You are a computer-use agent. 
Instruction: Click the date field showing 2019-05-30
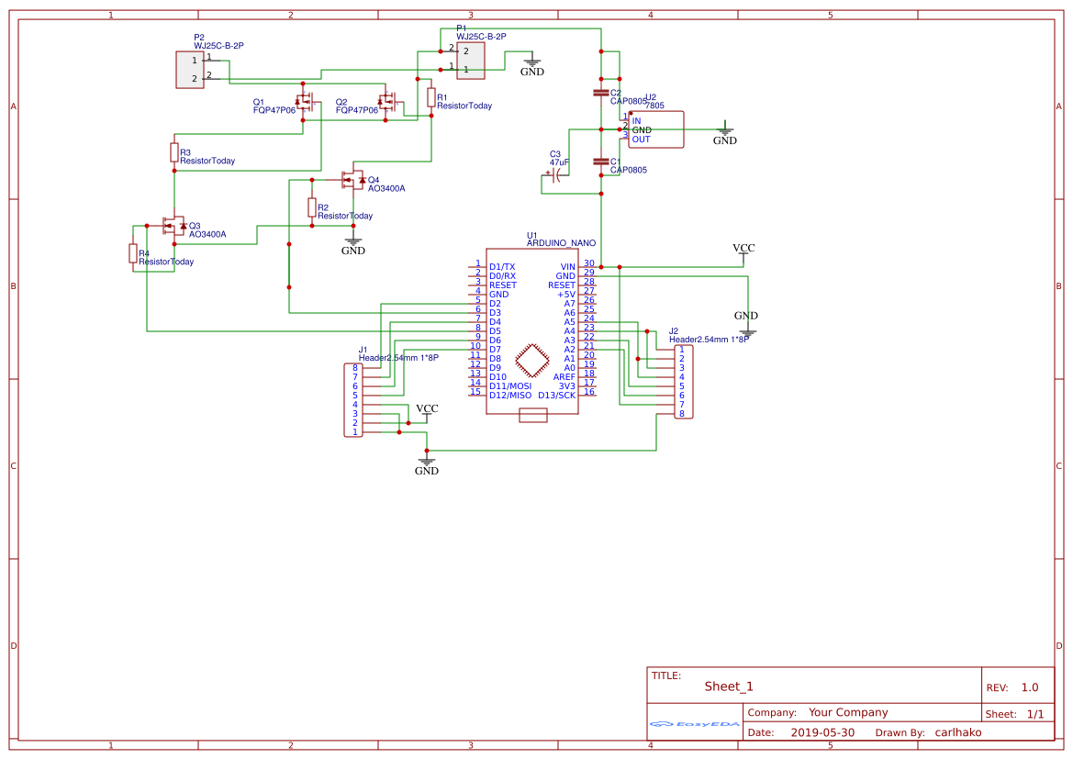click(822, 732)
